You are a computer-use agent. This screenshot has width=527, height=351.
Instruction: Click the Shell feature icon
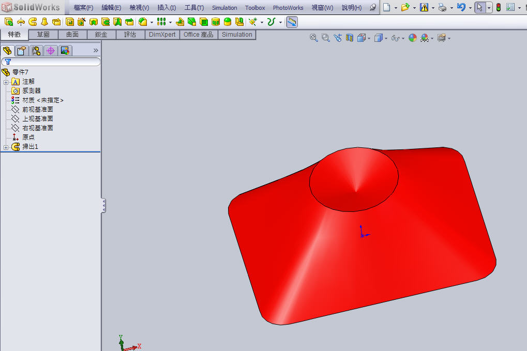coord(204,22)
